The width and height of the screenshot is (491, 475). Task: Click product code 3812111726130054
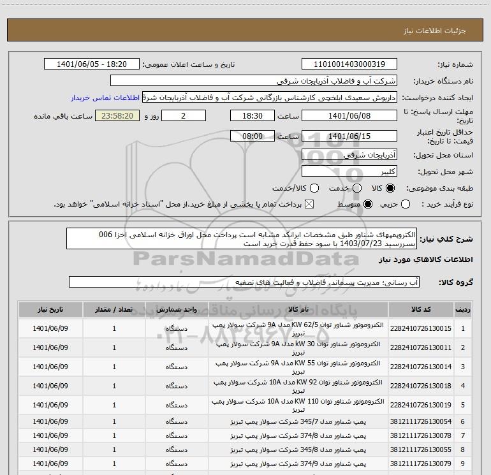[421, 422]
